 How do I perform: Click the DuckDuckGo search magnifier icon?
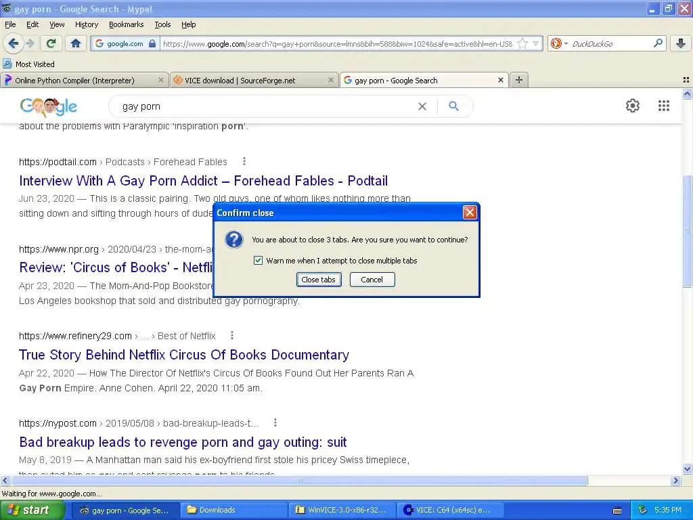click(658, 43)
